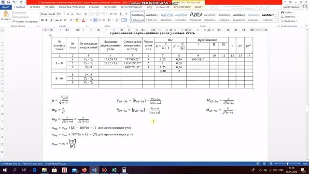Click the vertical scrollbar thumb
This screenshot has width=309, height=174.
click(x=307, y=108)
